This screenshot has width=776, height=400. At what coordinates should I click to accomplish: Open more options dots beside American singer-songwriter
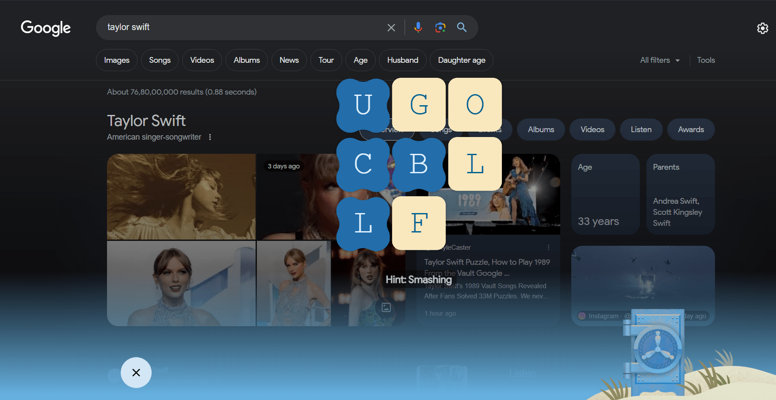tap(210, 137)
